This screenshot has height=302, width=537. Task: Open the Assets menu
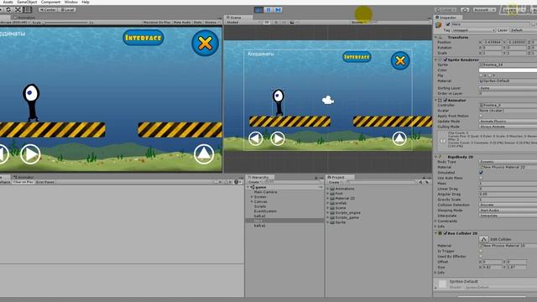pos(8,2)
